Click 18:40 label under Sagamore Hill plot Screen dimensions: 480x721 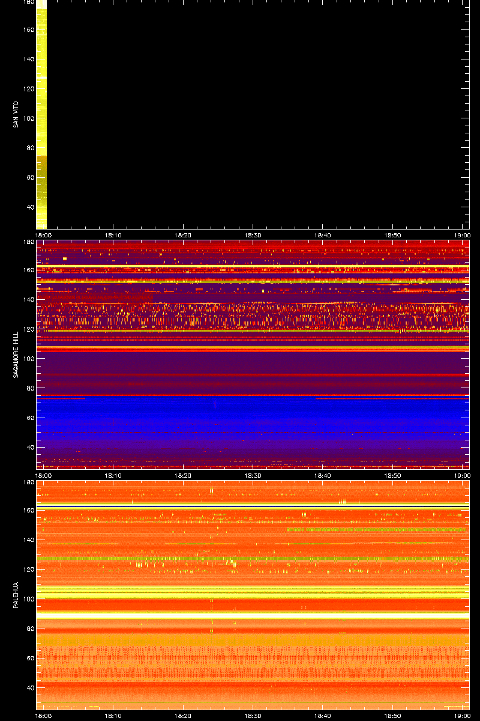322,476
